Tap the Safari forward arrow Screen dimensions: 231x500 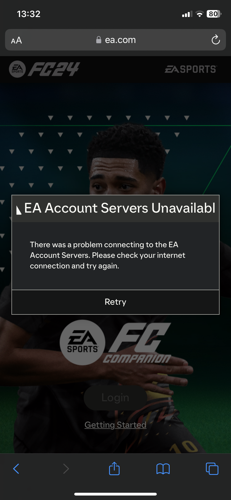[66, 469]
